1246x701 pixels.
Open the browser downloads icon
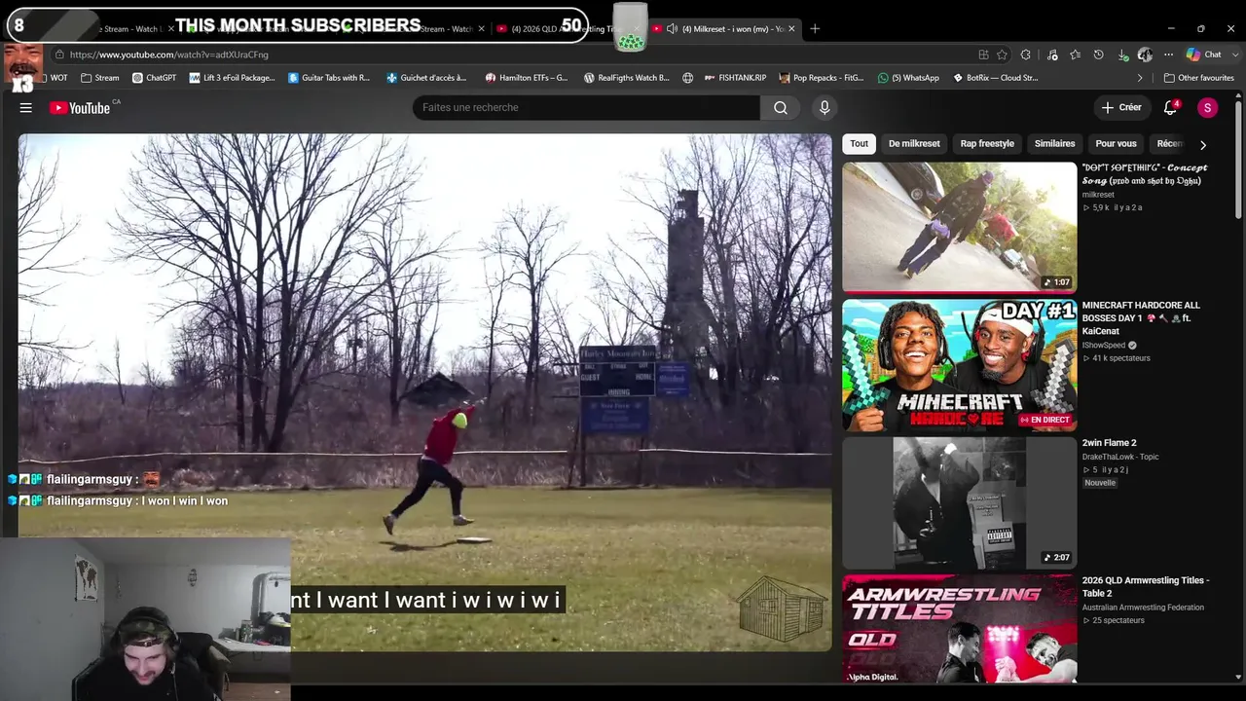(x=1122, y=55)
